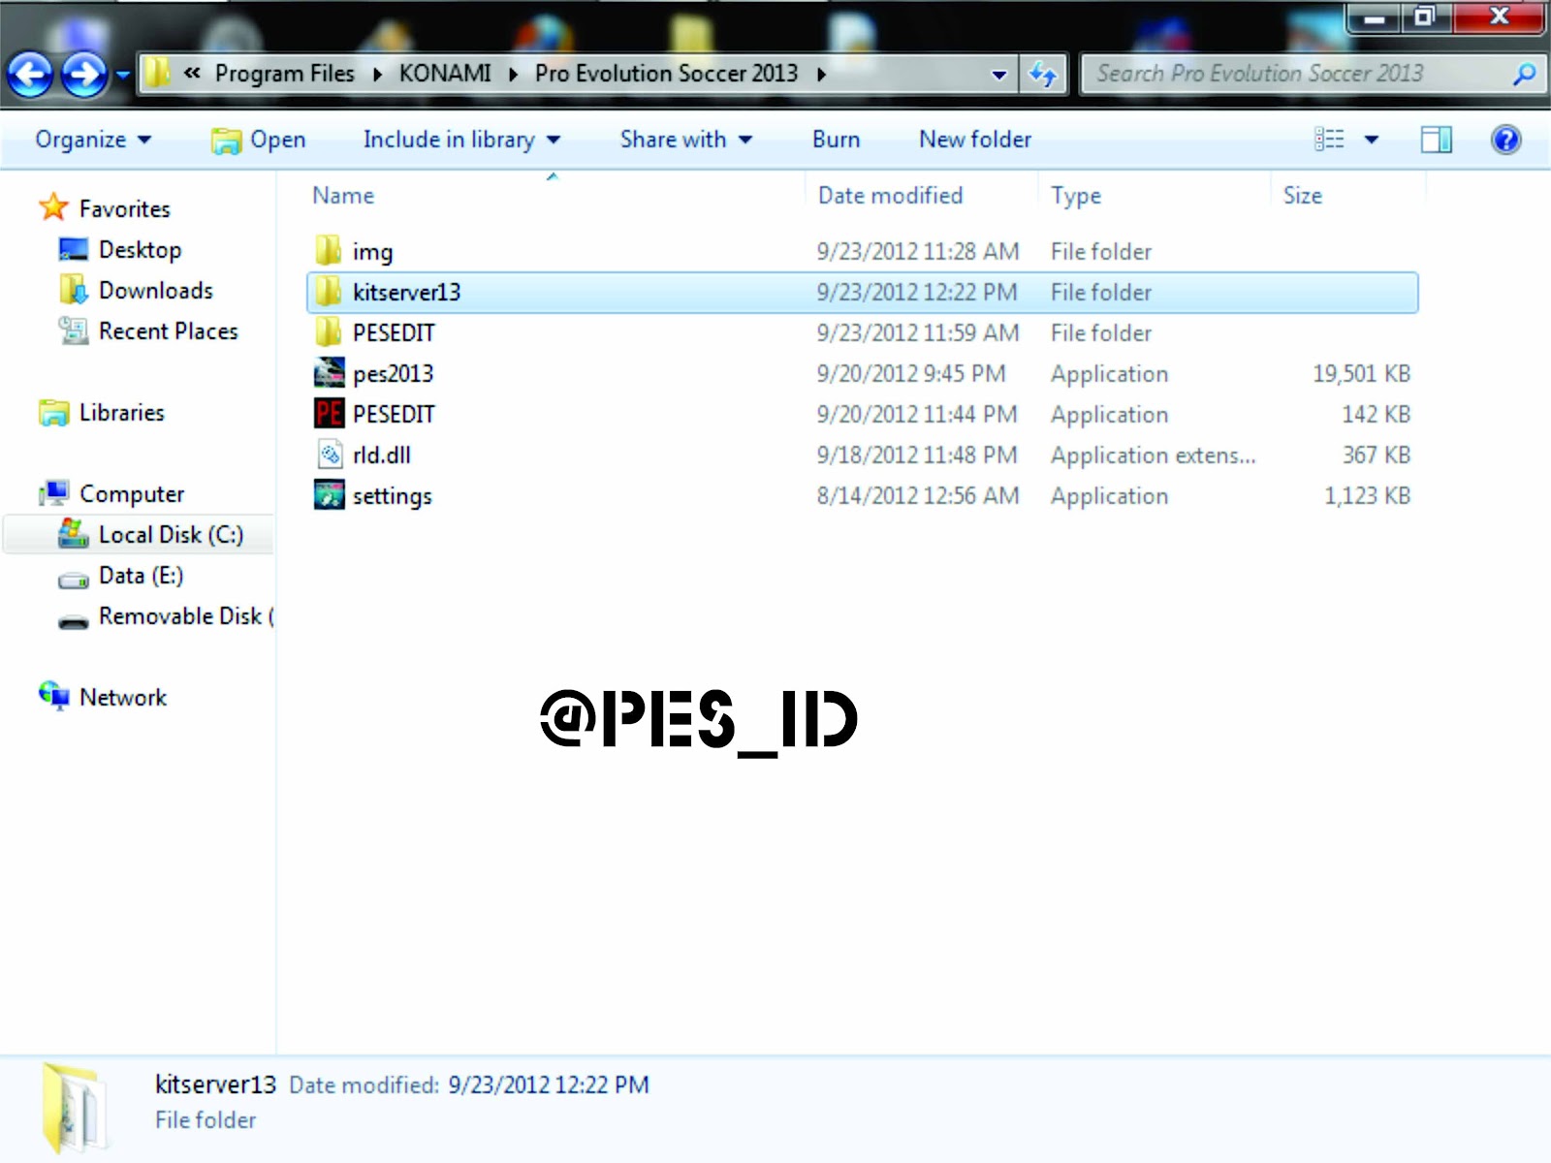Viewport: 1551px width, 1163px height.
Task: Click the search magnifier icon
Action: [1524, 74]
